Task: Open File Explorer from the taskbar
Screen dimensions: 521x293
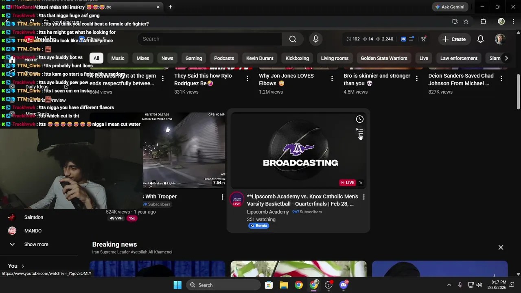Action: (284, 285)
